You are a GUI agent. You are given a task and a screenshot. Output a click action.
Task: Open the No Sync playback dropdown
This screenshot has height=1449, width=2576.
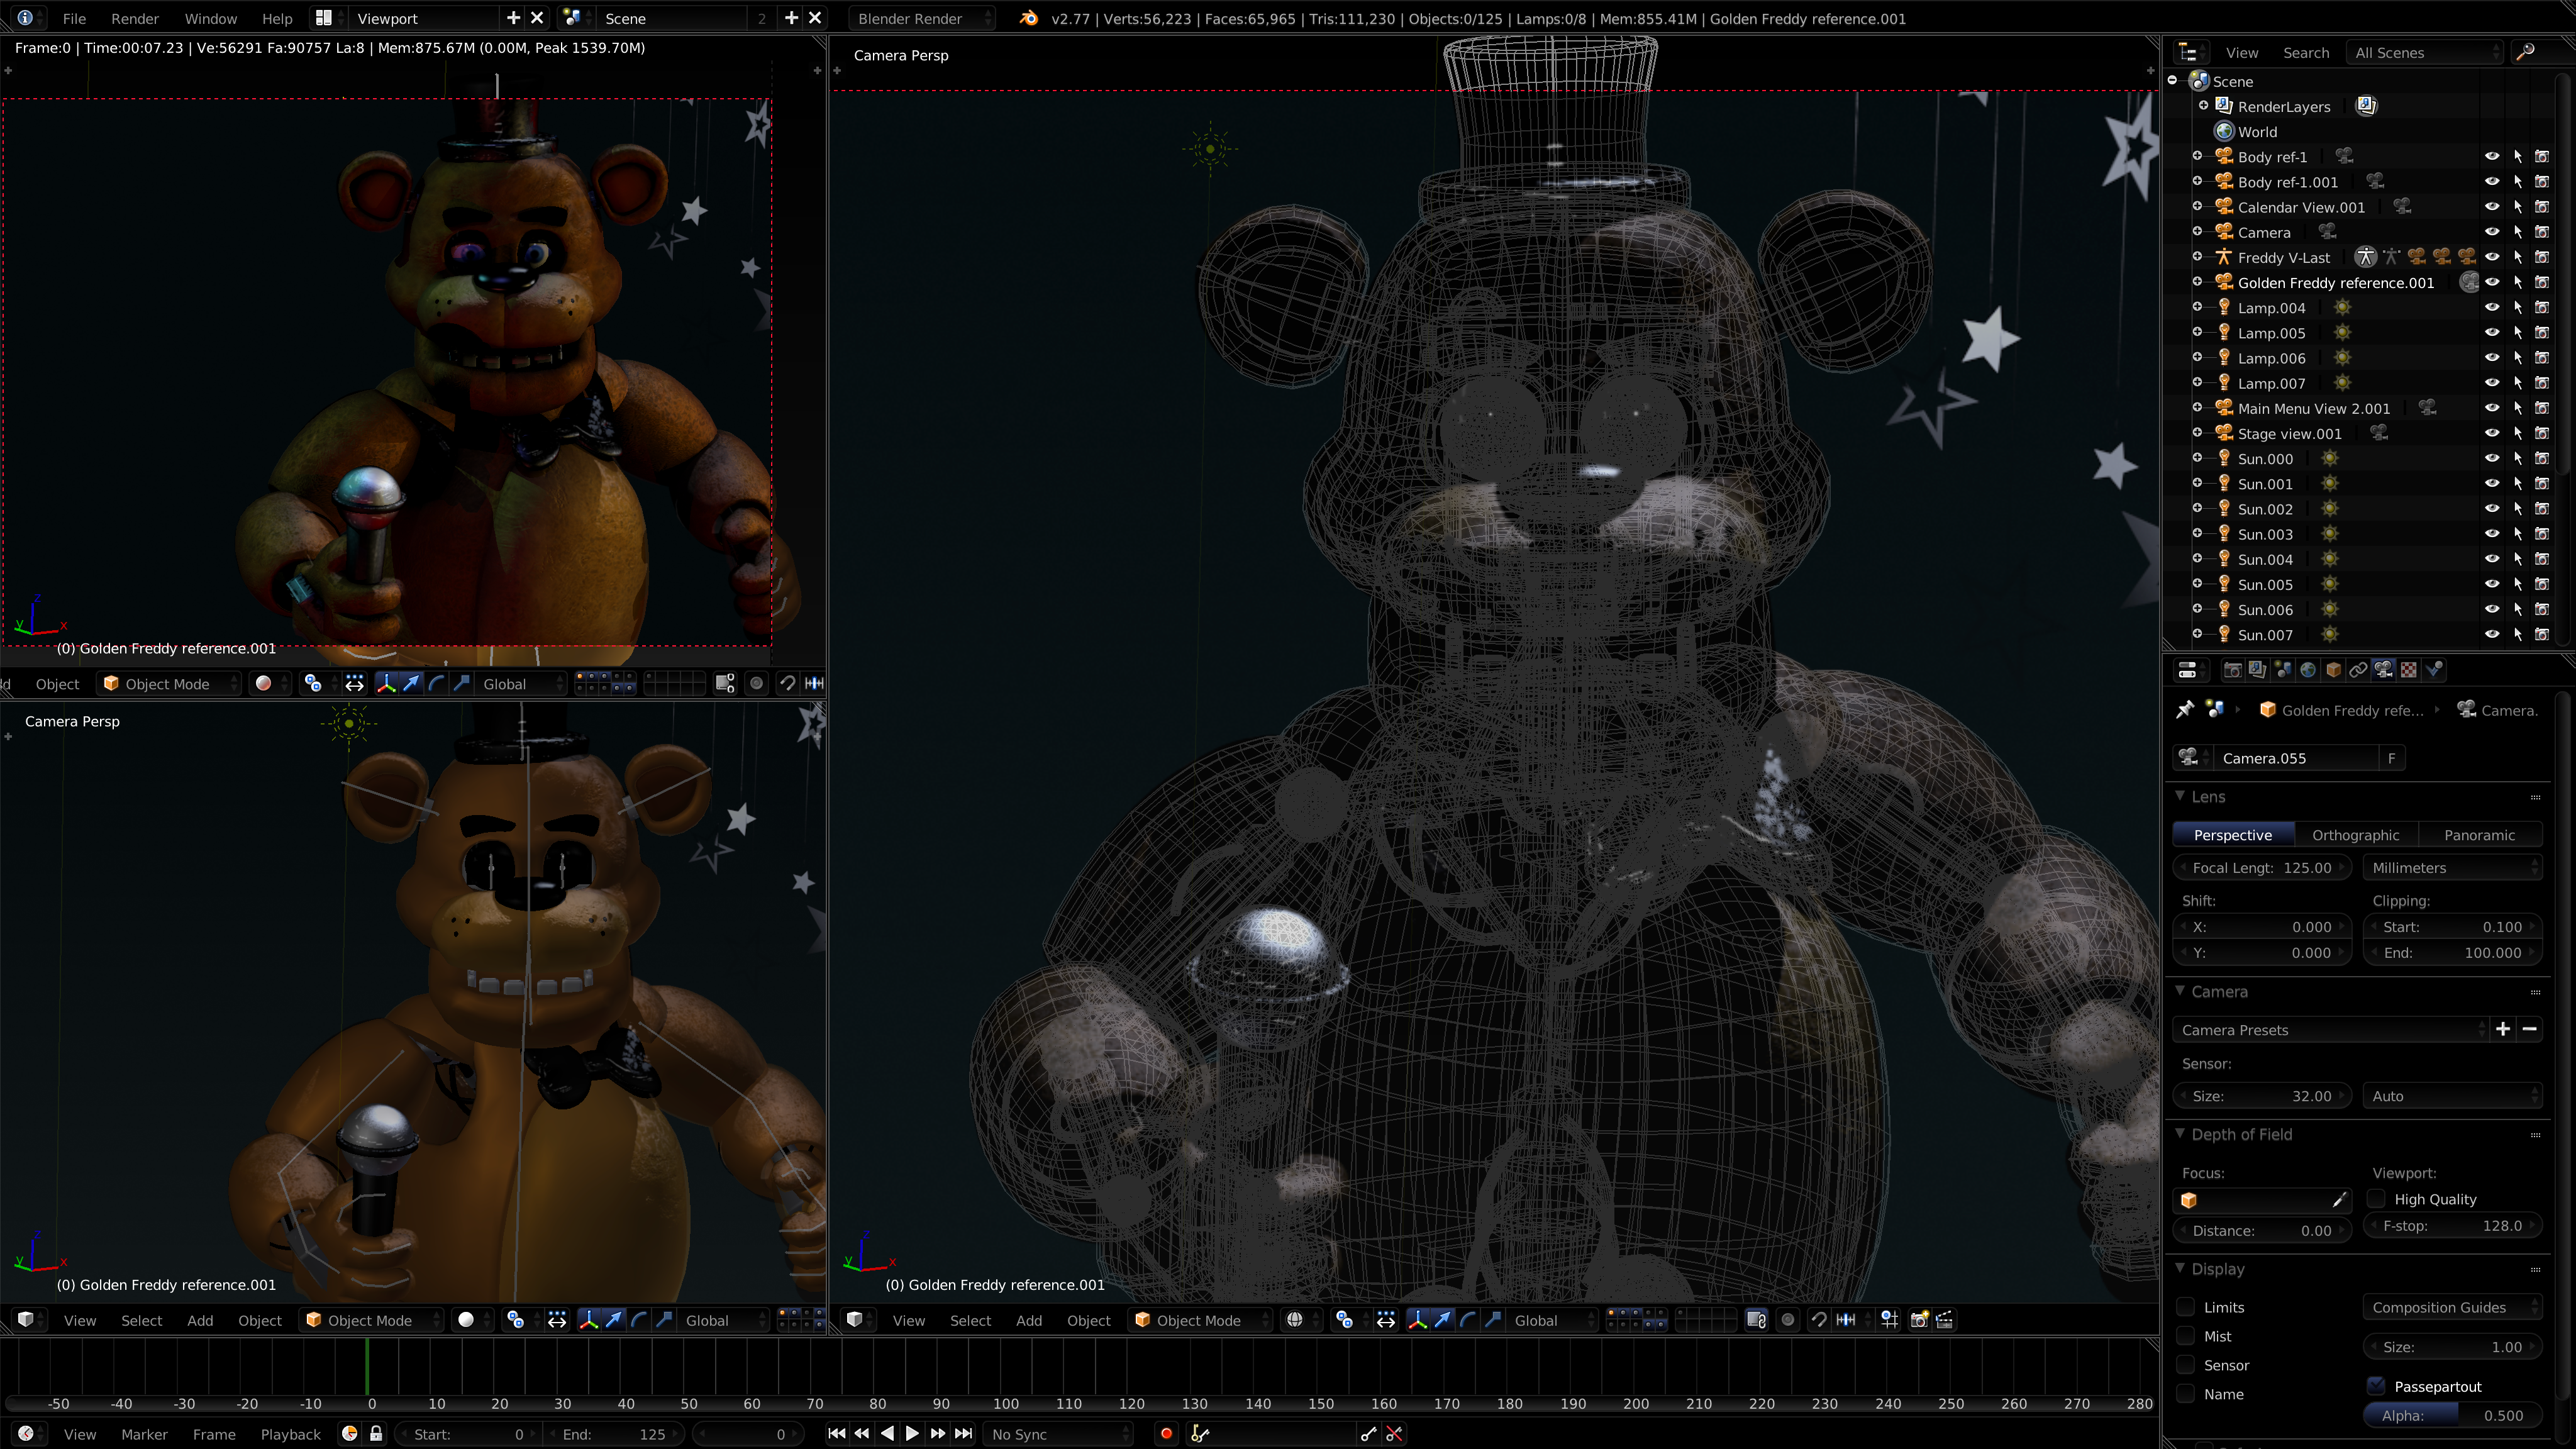[1059, 1434]
